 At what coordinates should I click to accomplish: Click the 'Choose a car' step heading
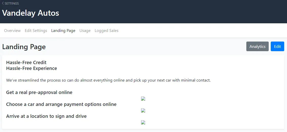tap(61, 104)
